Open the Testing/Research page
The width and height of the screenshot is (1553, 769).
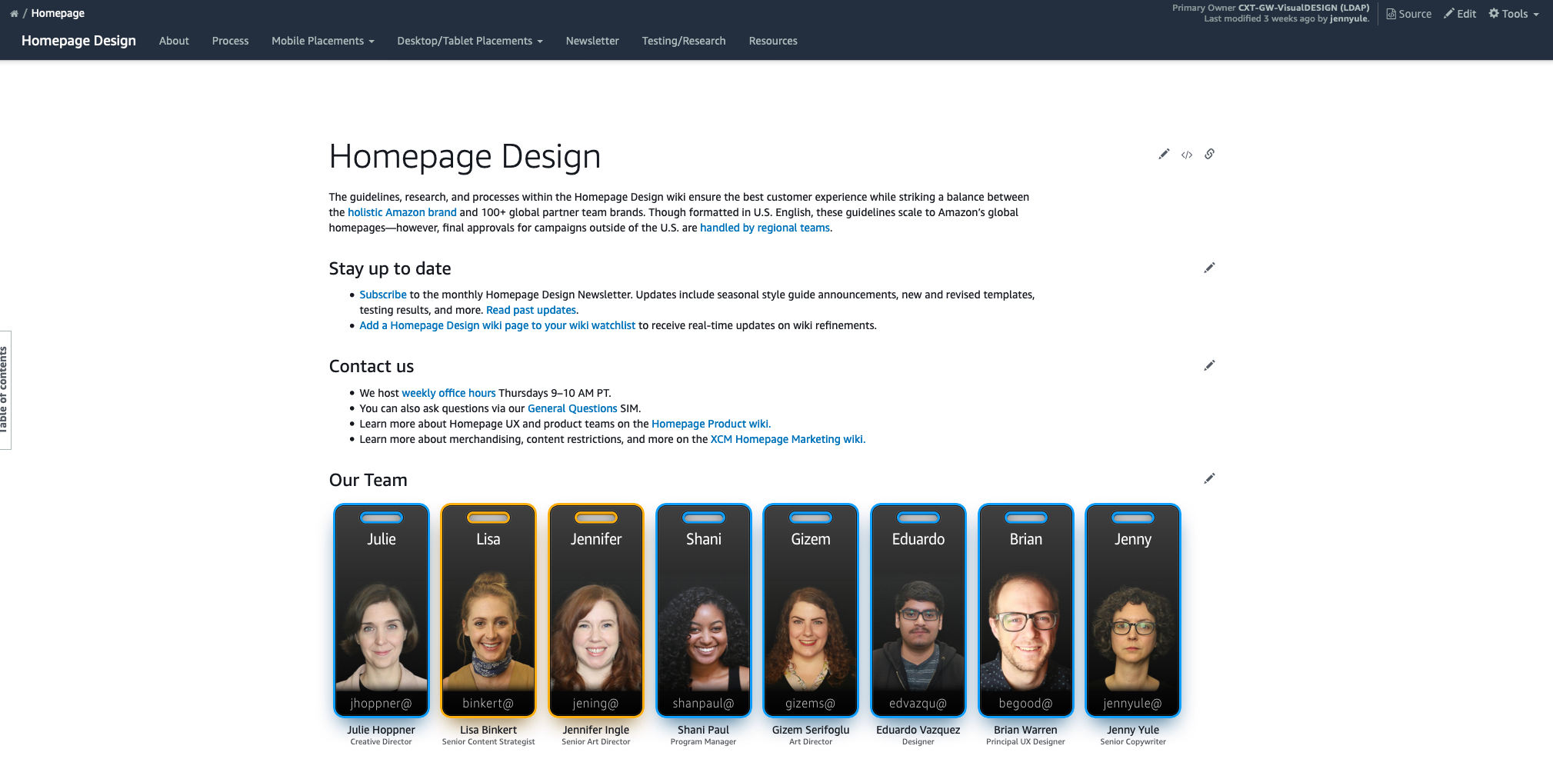pyautogui.click(x=684, y=41)
